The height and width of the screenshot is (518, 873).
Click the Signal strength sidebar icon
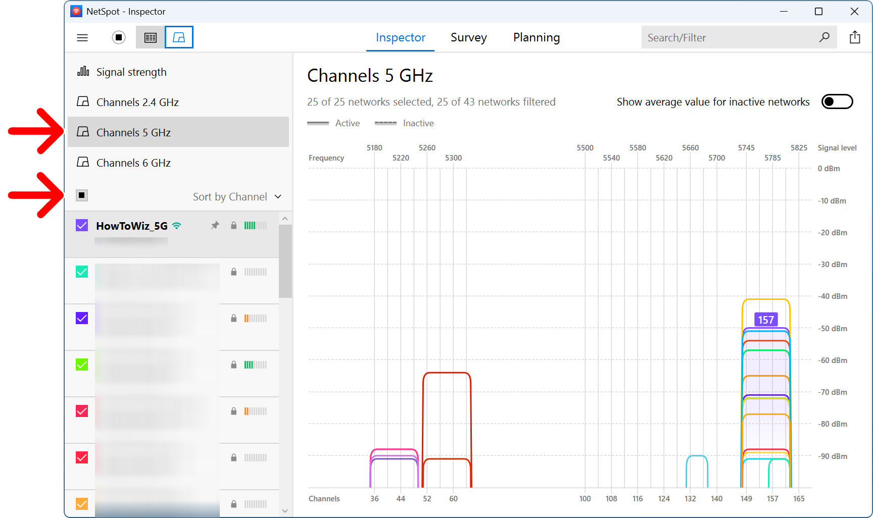click(82, 71)
